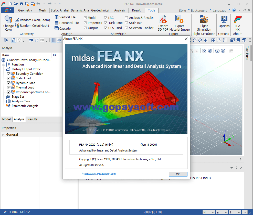Arrange windows with Vertical Tile
The image size is (253, 215).
65,17
